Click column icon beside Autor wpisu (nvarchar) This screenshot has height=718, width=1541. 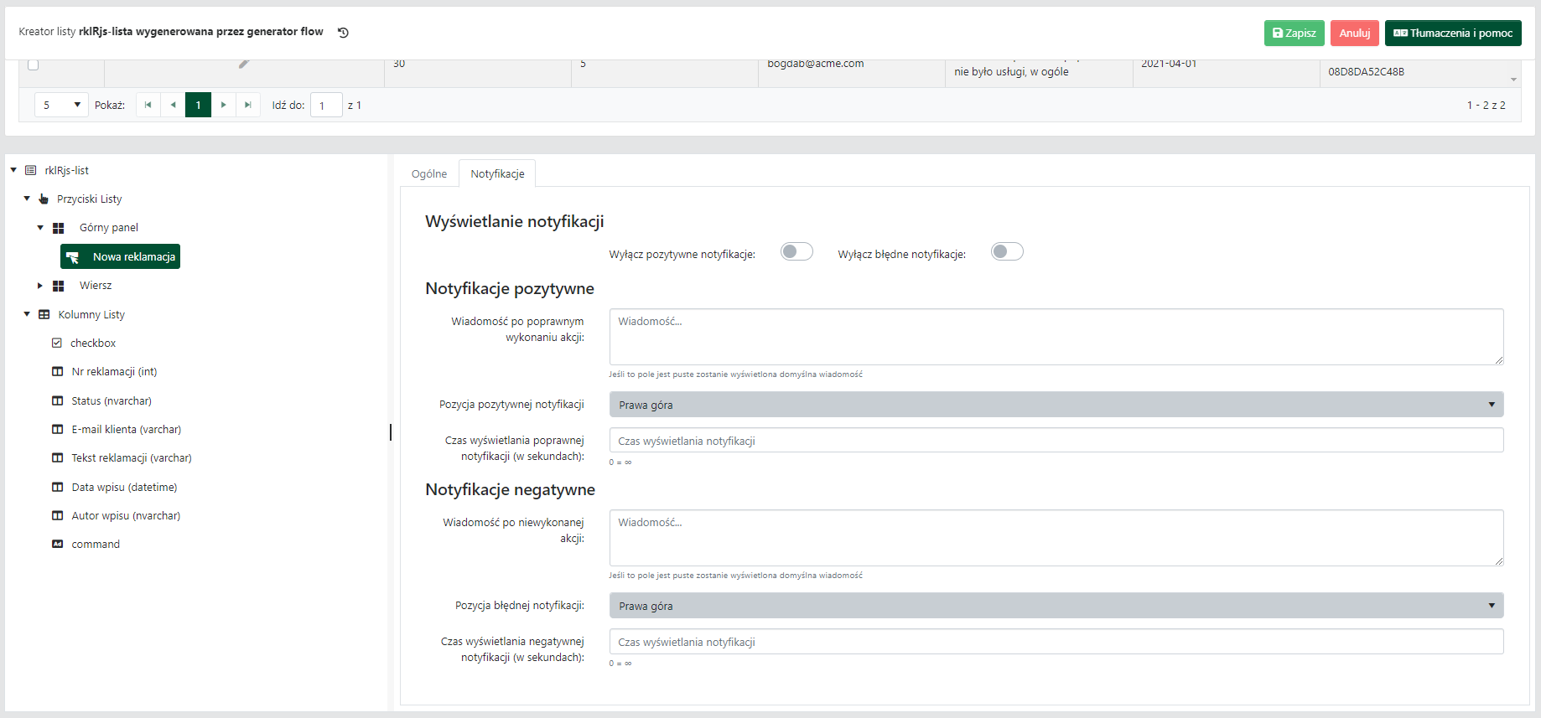58,515
